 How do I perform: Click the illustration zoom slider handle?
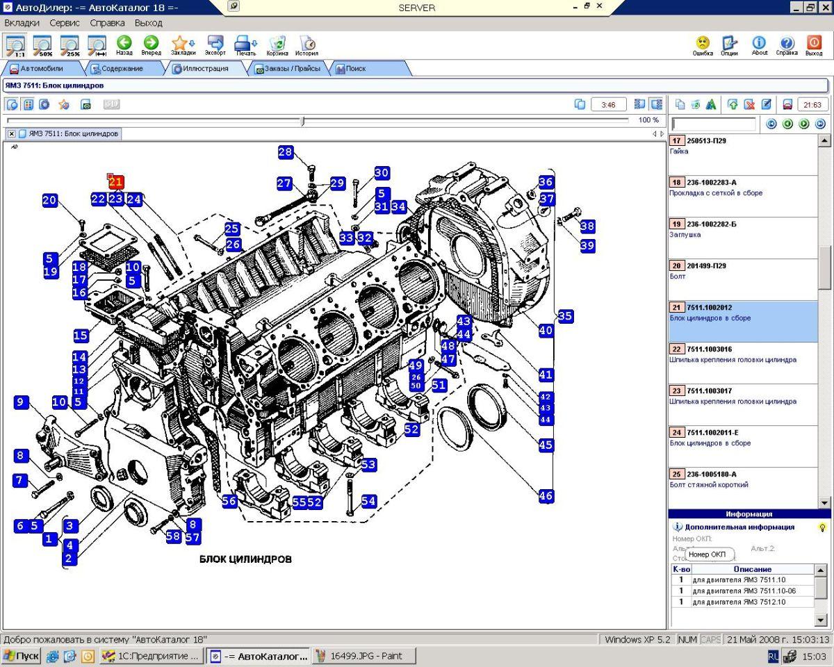pyautogui.click(x=302, y=121)
